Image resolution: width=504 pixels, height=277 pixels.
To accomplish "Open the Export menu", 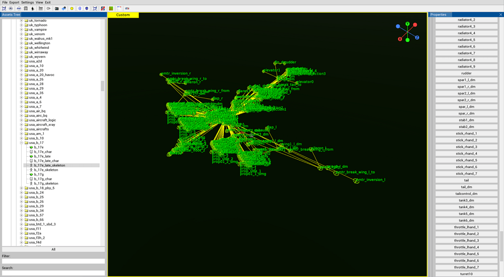I will tap(14, 3).
